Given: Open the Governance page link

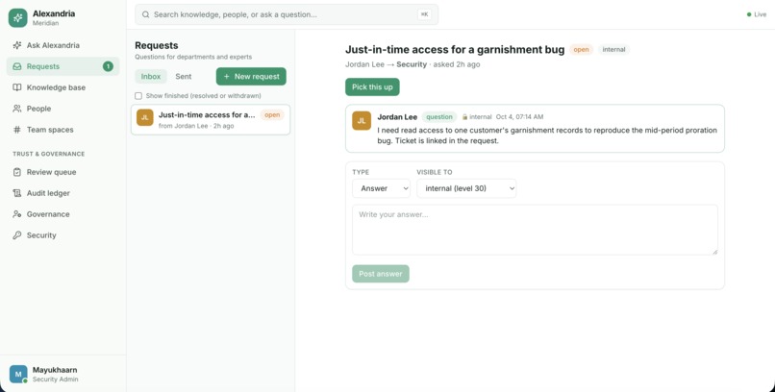Looking at the screenshot, I should click(63, 214).
